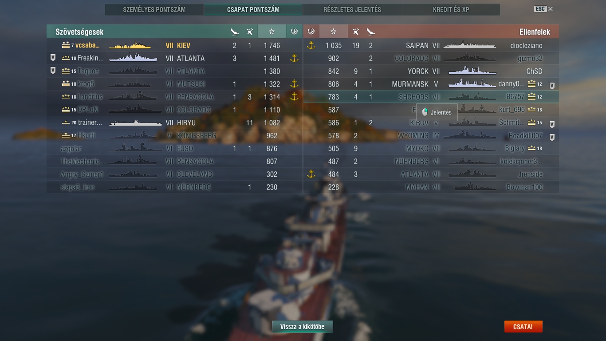Sort allies by aircraft shot down icon
Viewport: 606px width, 341px height.
click(x=250, y=32)
